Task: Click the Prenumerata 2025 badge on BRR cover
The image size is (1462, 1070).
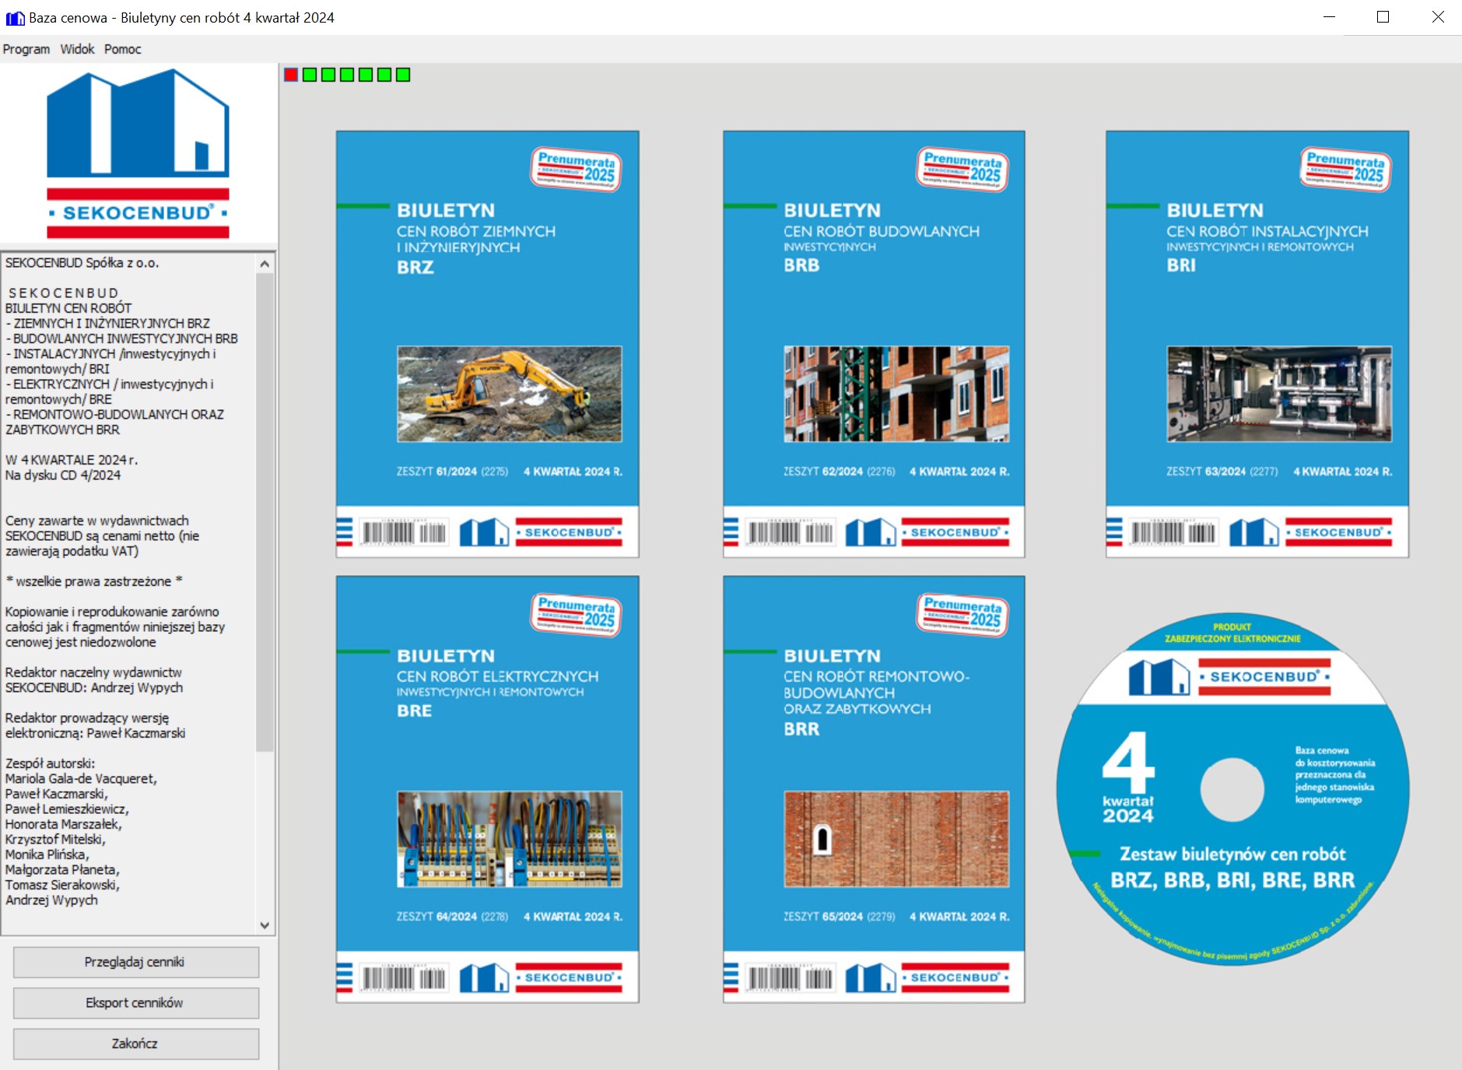Action: click(x=962, y=614)
